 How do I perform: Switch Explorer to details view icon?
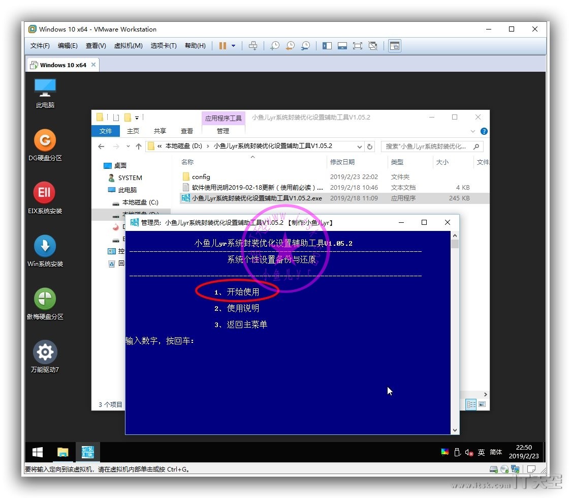point(471,404)
